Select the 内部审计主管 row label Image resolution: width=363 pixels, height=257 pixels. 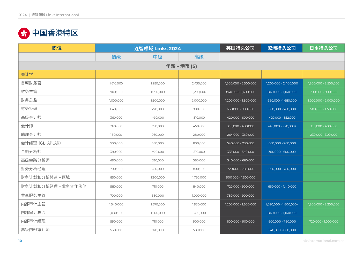click(x=33, y=204)
